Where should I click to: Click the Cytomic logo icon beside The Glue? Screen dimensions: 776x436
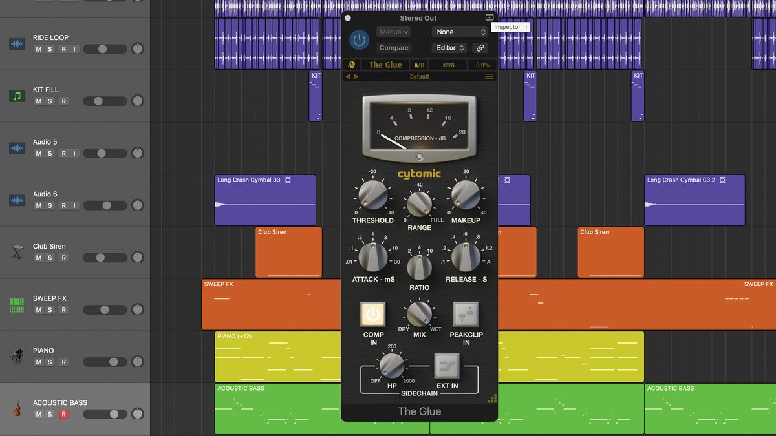[x=352, y=65]
